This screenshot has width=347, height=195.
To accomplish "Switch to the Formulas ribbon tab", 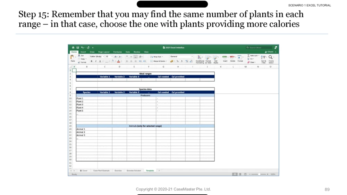I will click(x=117, y=52).
